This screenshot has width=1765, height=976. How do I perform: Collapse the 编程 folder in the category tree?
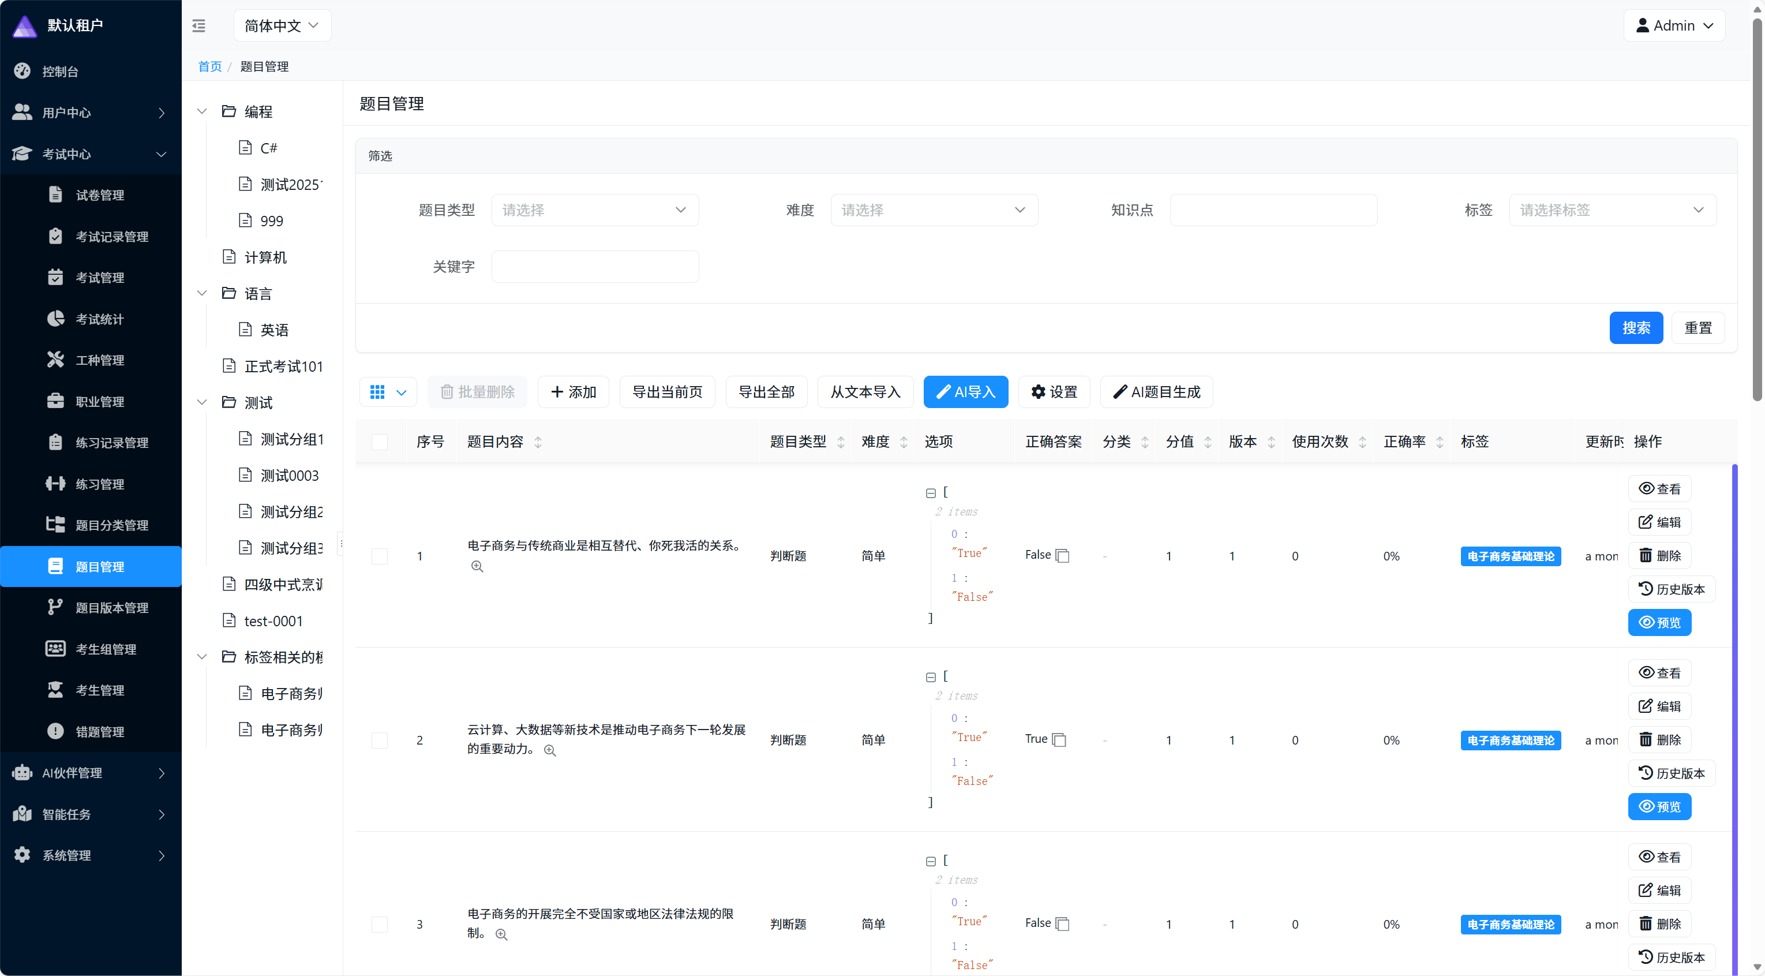point(202,111)
